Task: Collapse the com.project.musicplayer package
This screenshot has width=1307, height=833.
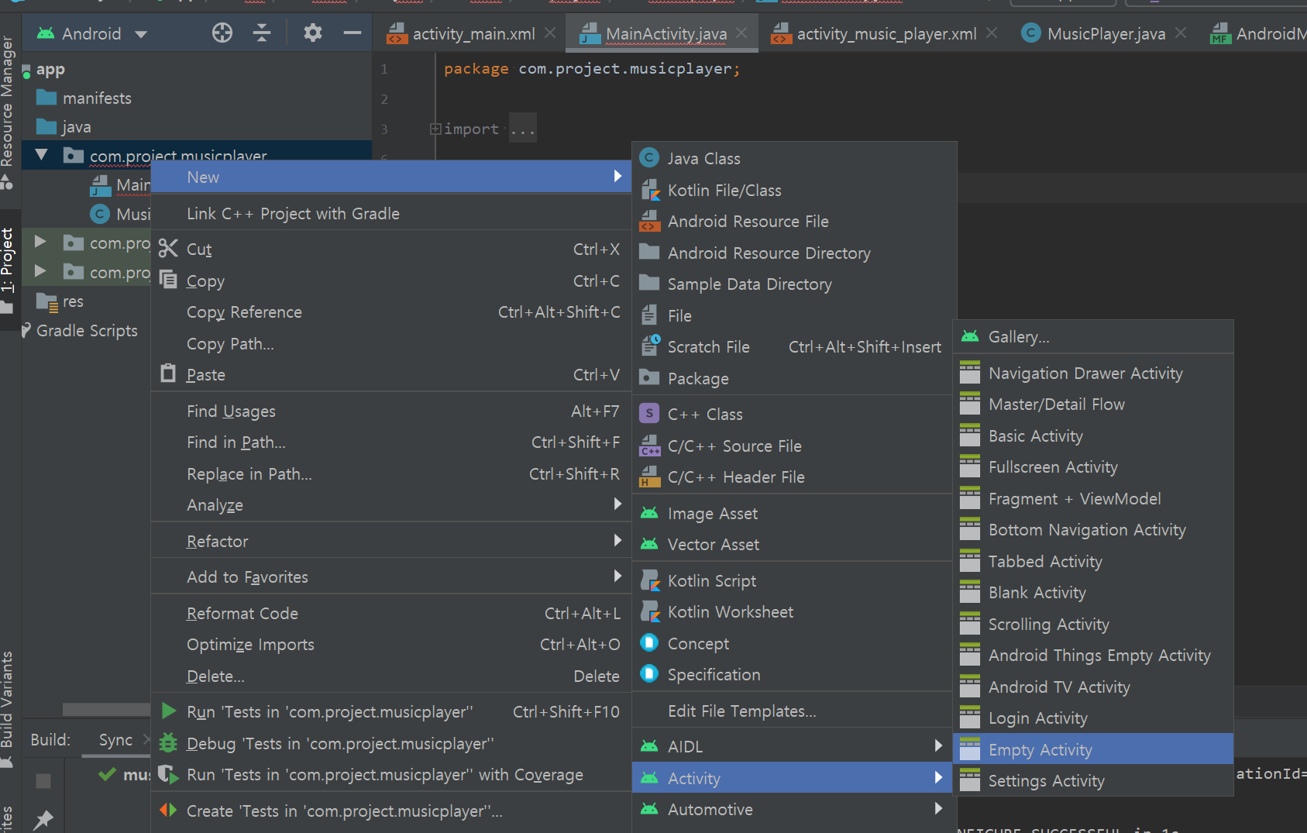Action: (x=42, y=155)
